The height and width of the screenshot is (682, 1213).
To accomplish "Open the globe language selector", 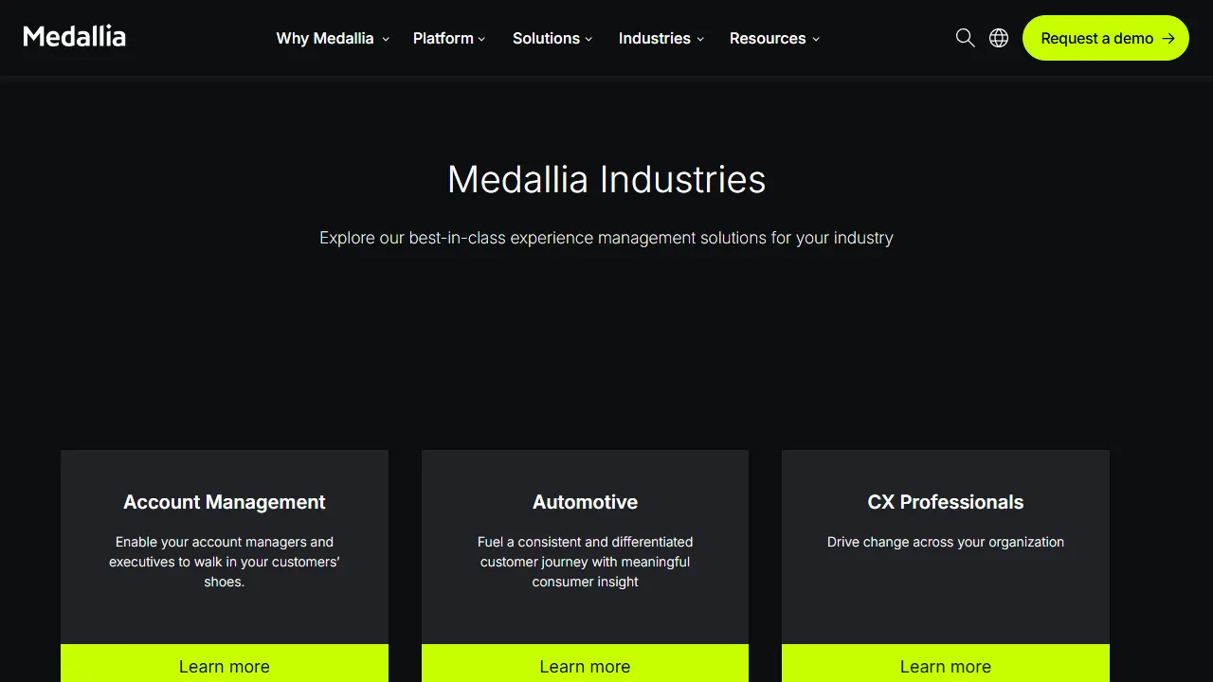I will pos(999,38).
